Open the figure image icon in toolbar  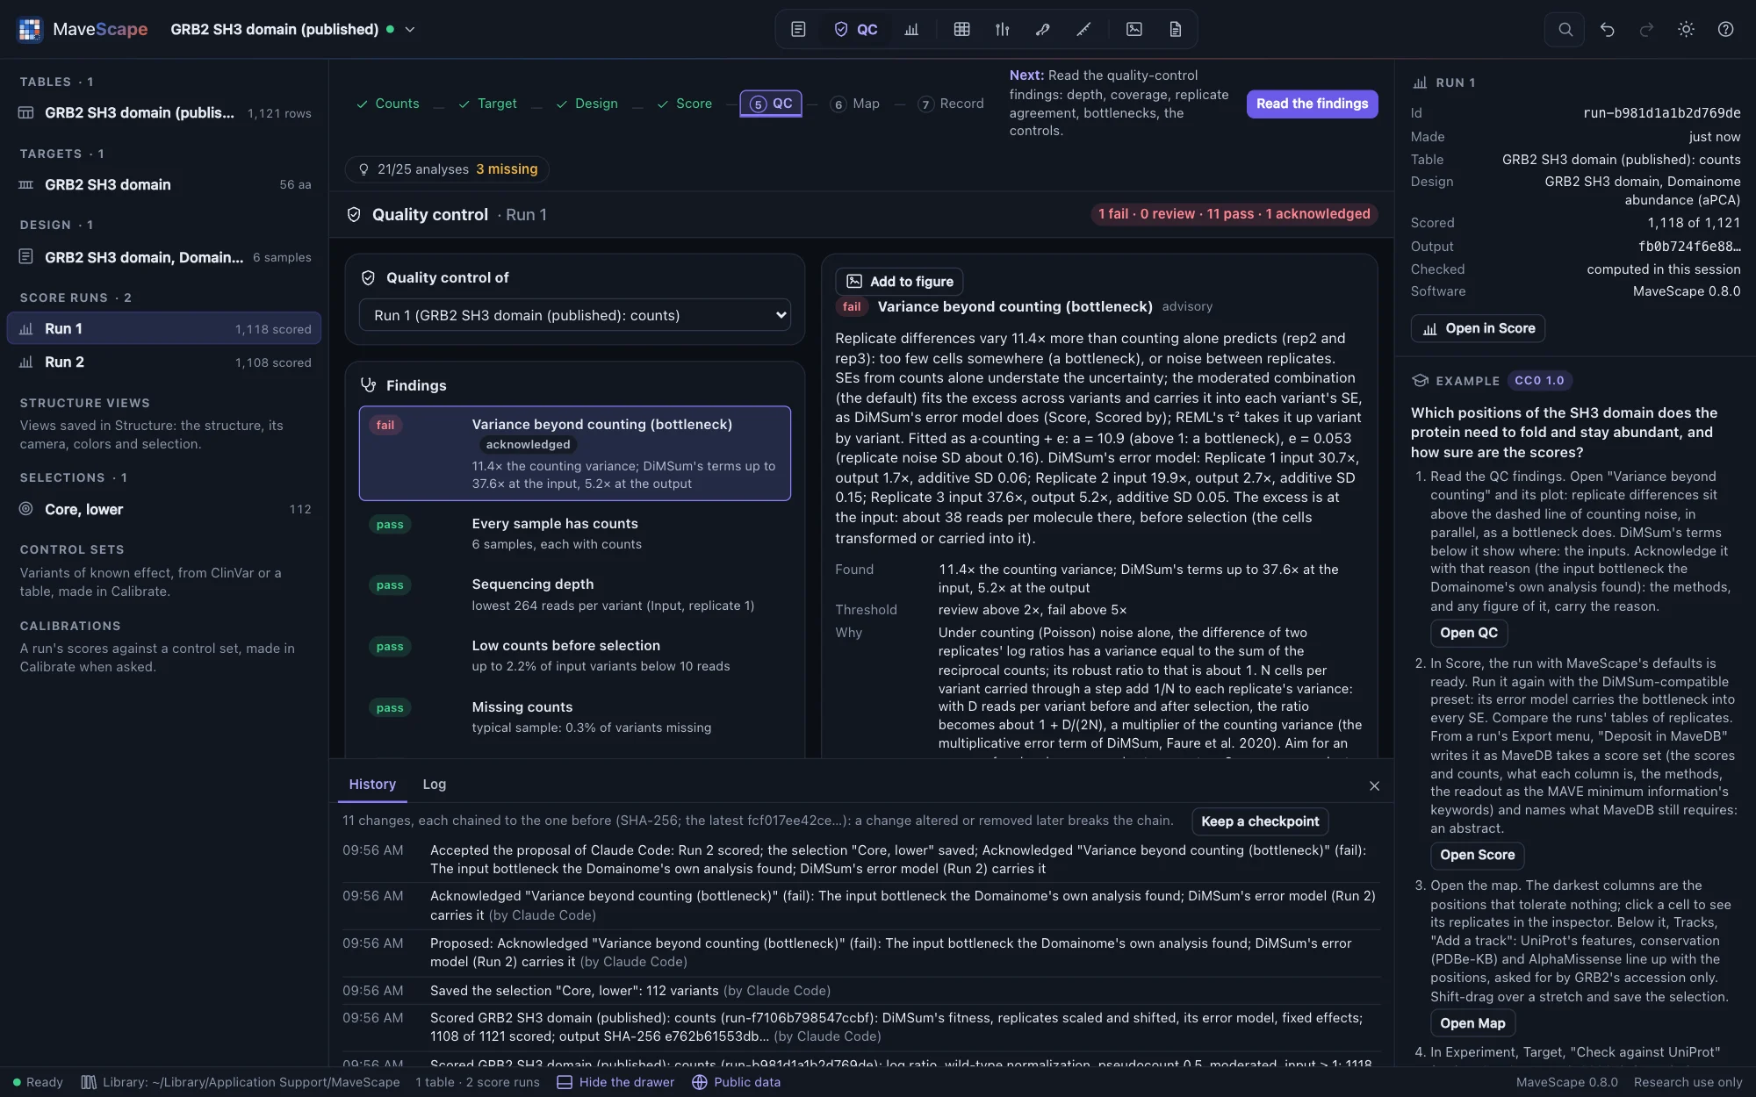(x=1134, y=29)
